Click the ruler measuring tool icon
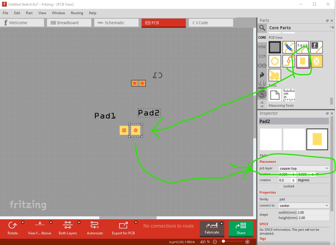The width and height of the screenshot is (336, 245). click(289, 95)
